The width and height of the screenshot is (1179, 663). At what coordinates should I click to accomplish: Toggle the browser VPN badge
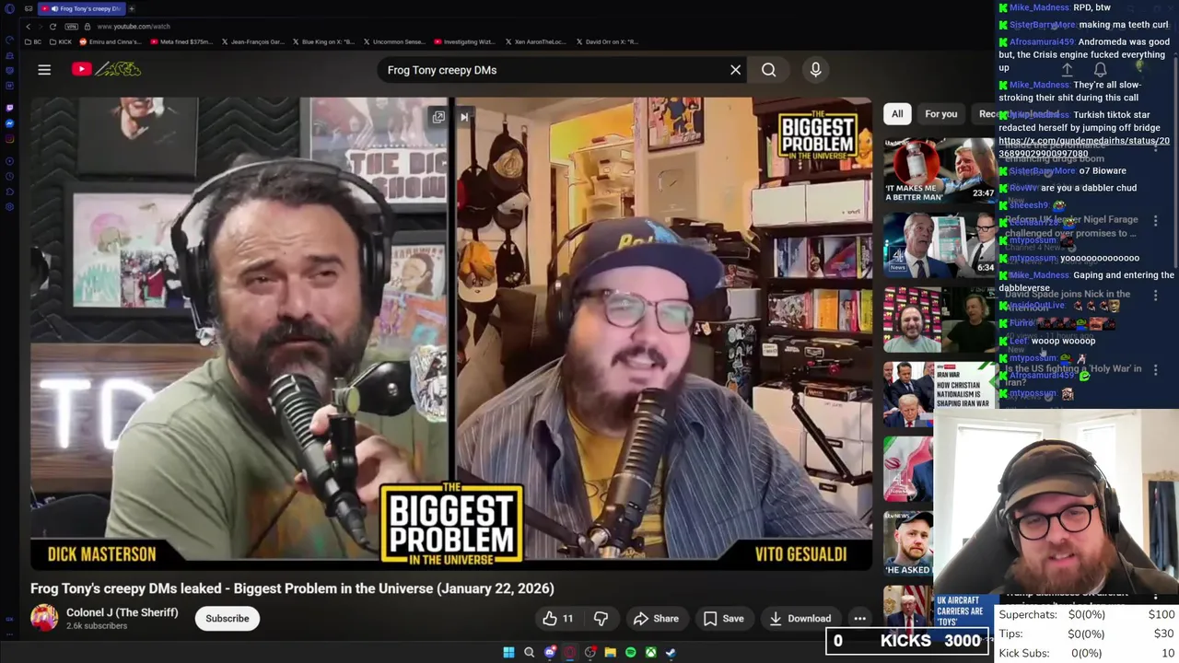71,27
